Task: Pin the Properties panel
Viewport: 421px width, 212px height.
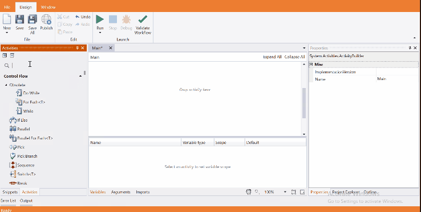Action: point(410,48)
